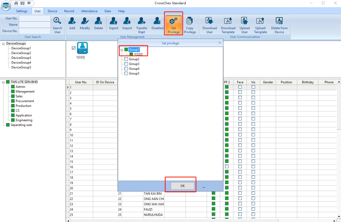Collapse the TMS LITE SDN BHD tree
Viewport: 341px width, 222px height.
3,82
